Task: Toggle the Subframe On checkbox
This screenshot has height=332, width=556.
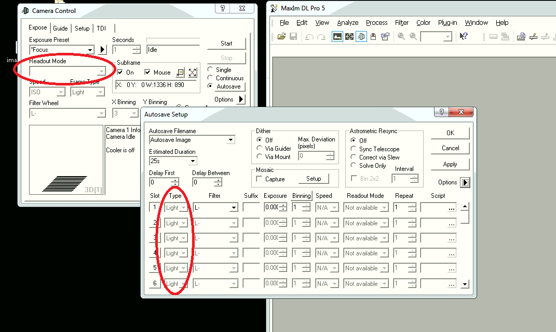Action: pos(120,72)
